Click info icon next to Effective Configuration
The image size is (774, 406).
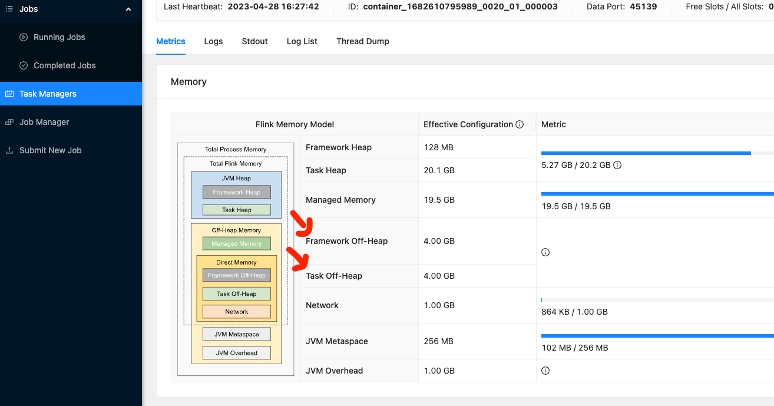click(x=520, y=124)
